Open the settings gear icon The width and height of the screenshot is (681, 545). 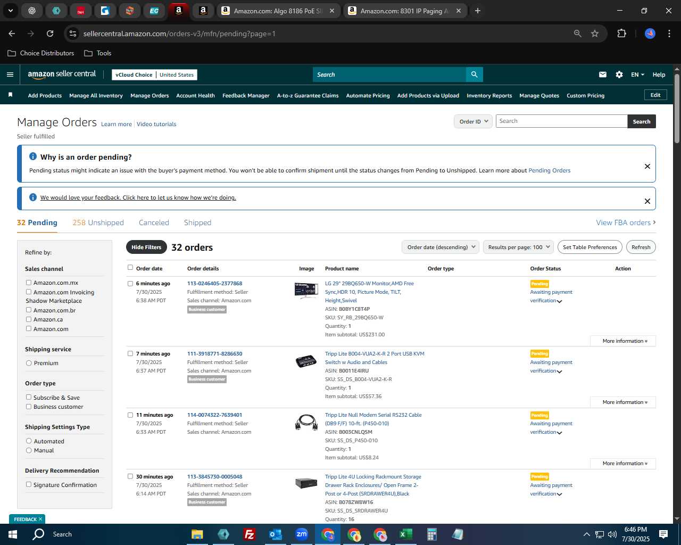click(x=619, y=75)
